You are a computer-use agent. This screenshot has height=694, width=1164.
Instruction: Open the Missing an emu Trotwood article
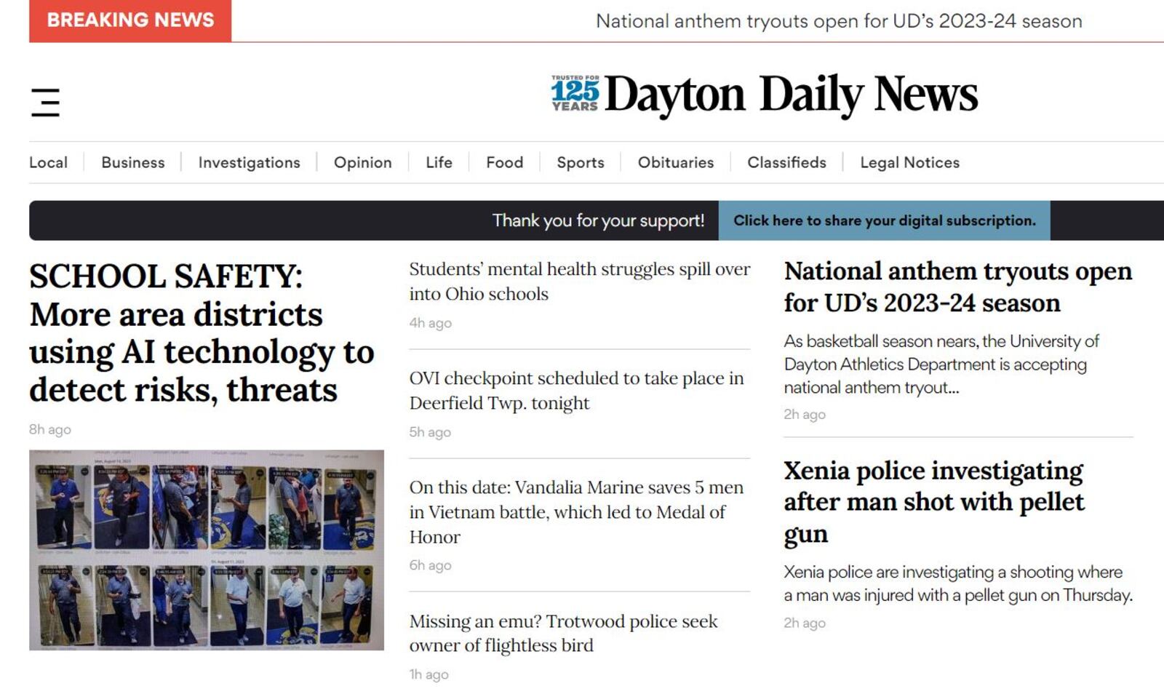pos(563,633)
